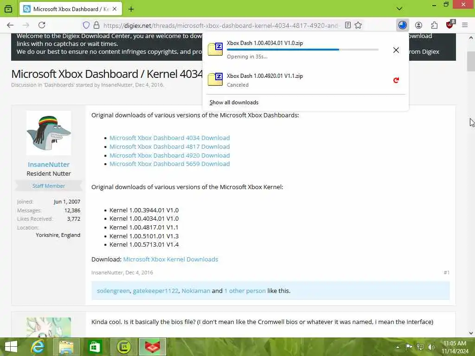Open Firefox View icon in tab bar
The image size is (475, 356).
[x=8, y=9]
